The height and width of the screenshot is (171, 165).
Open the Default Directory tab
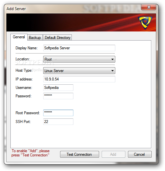click(x=57, y=38)
